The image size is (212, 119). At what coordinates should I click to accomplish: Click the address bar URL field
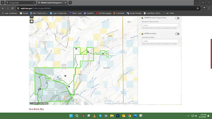click(x=107, y=8)
